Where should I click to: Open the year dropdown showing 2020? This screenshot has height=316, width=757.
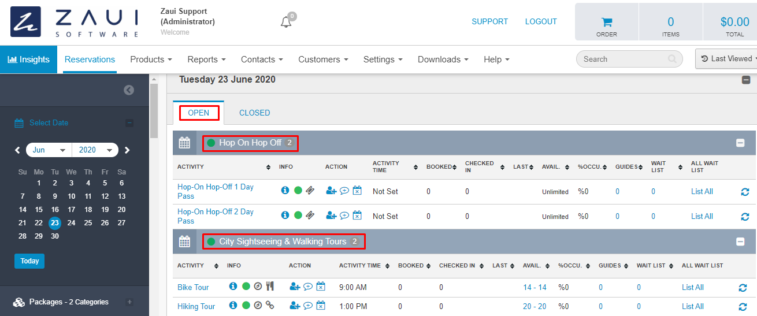tap(95, 150)
